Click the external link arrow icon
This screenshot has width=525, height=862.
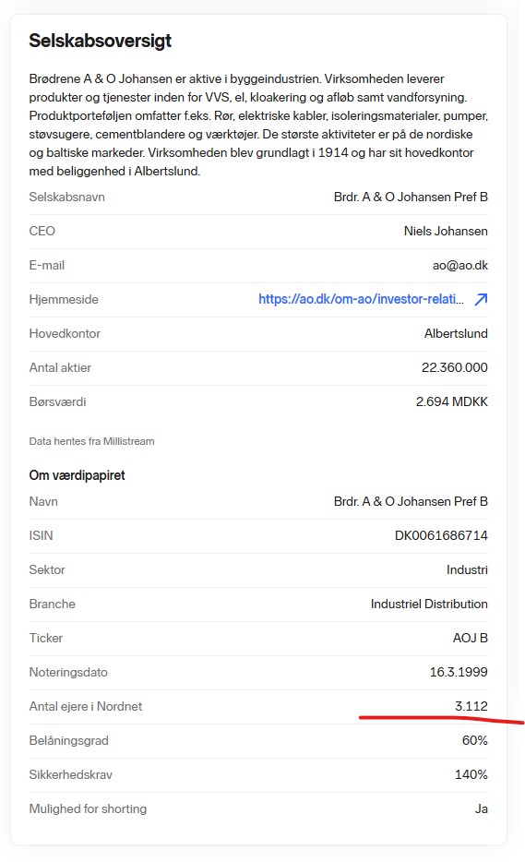point(481,299)
